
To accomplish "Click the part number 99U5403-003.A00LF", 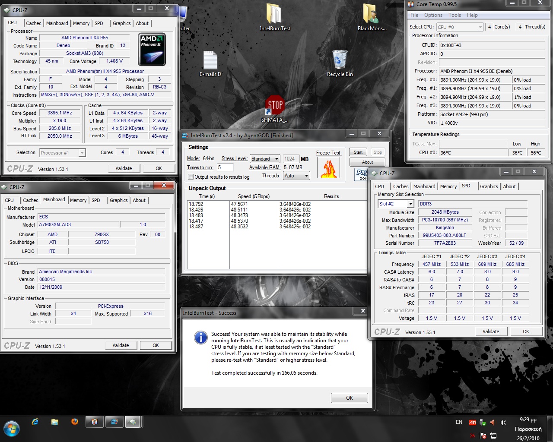I will (x=445, y=236).
